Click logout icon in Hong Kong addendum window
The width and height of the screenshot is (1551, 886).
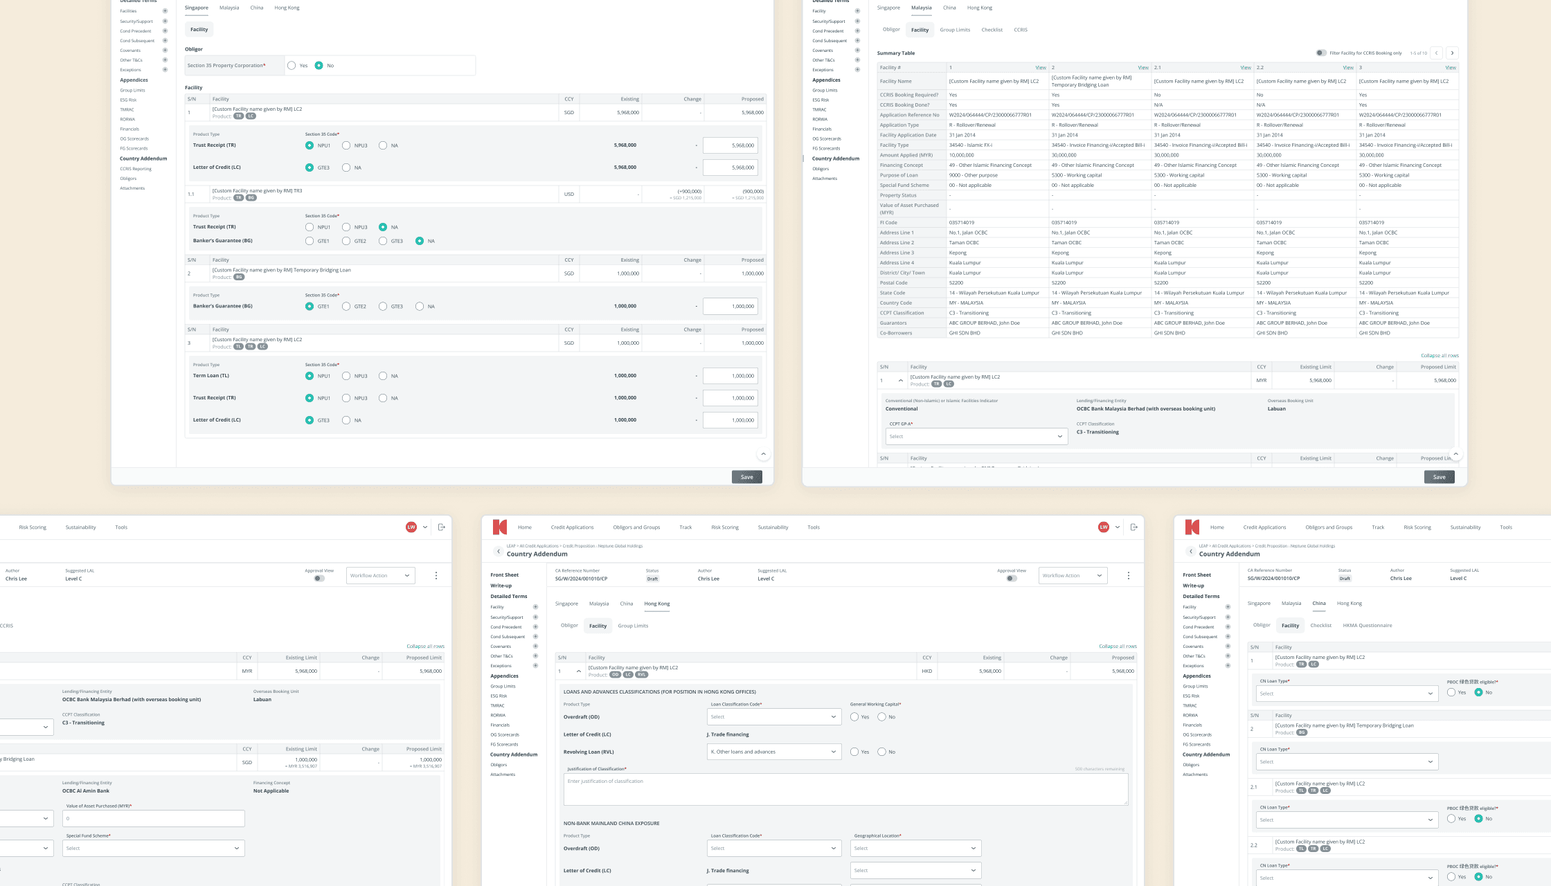[x=1133, y=527]
